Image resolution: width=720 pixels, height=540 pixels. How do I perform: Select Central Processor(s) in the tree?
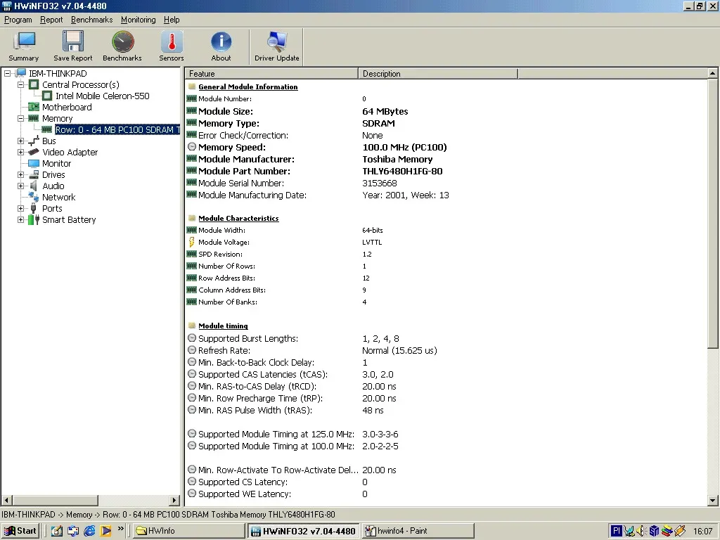pos(81,84)
